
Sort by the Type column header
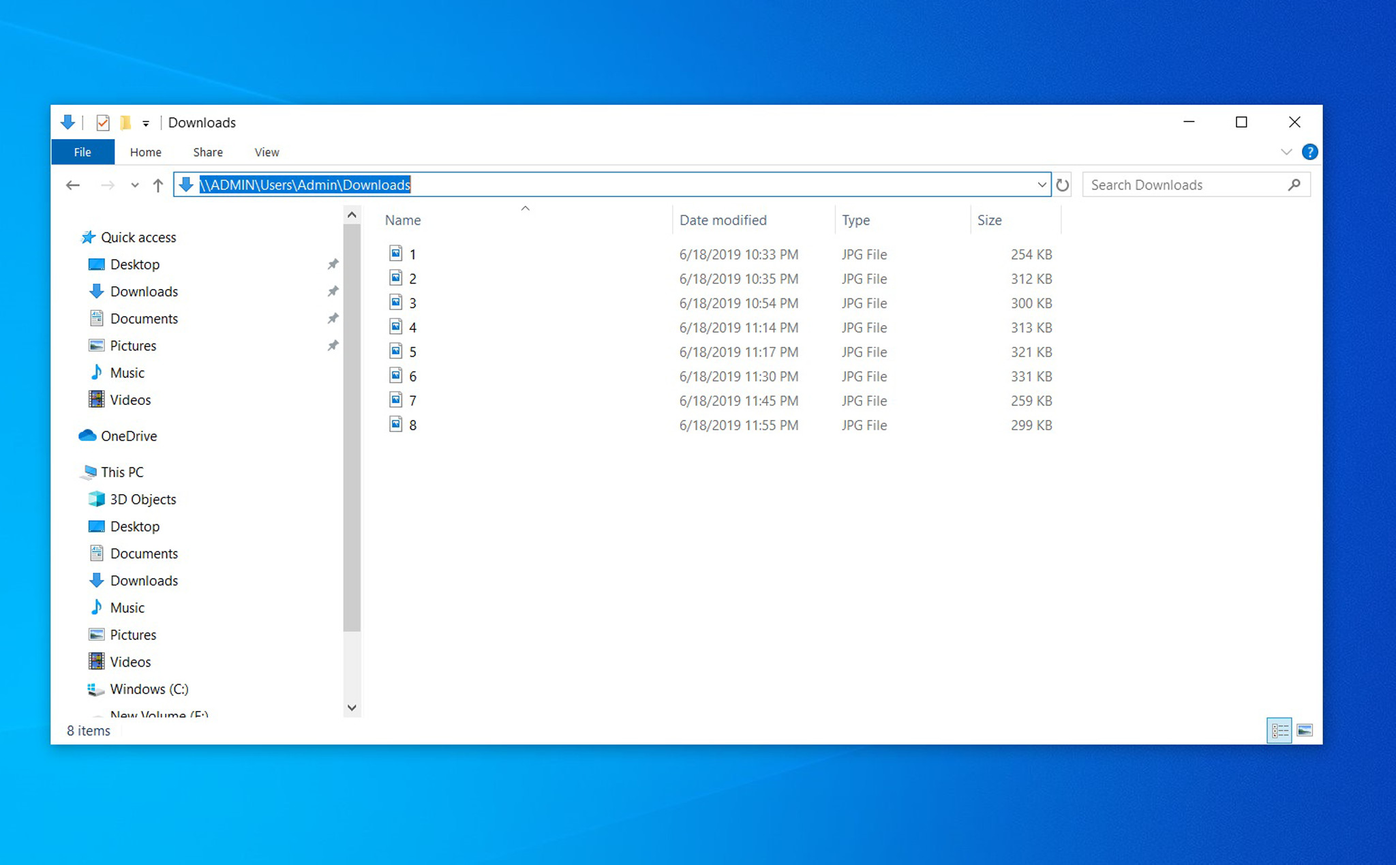pyautogui.click(x=855, y=220)
